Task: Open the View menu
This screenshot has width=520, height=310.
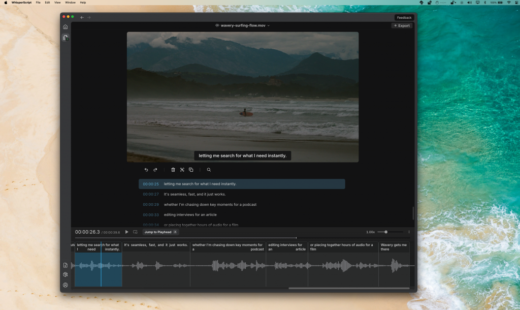Action: tap(57, 3)
